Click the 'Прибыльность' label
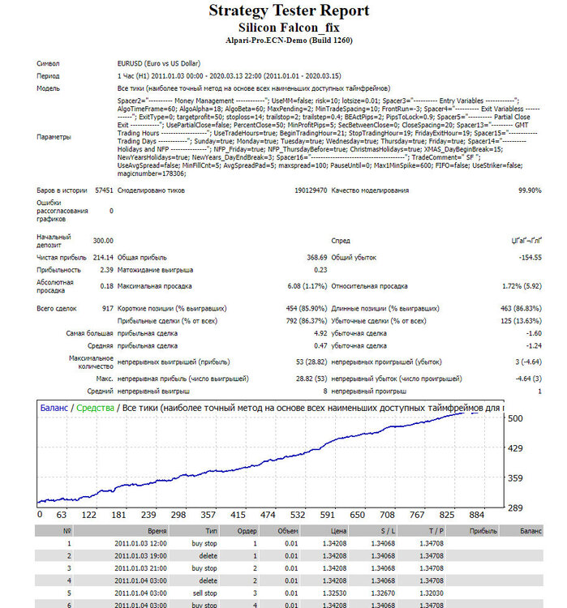Image resolution: width=567 pixels, height=608 pixels. click(58, 270)
